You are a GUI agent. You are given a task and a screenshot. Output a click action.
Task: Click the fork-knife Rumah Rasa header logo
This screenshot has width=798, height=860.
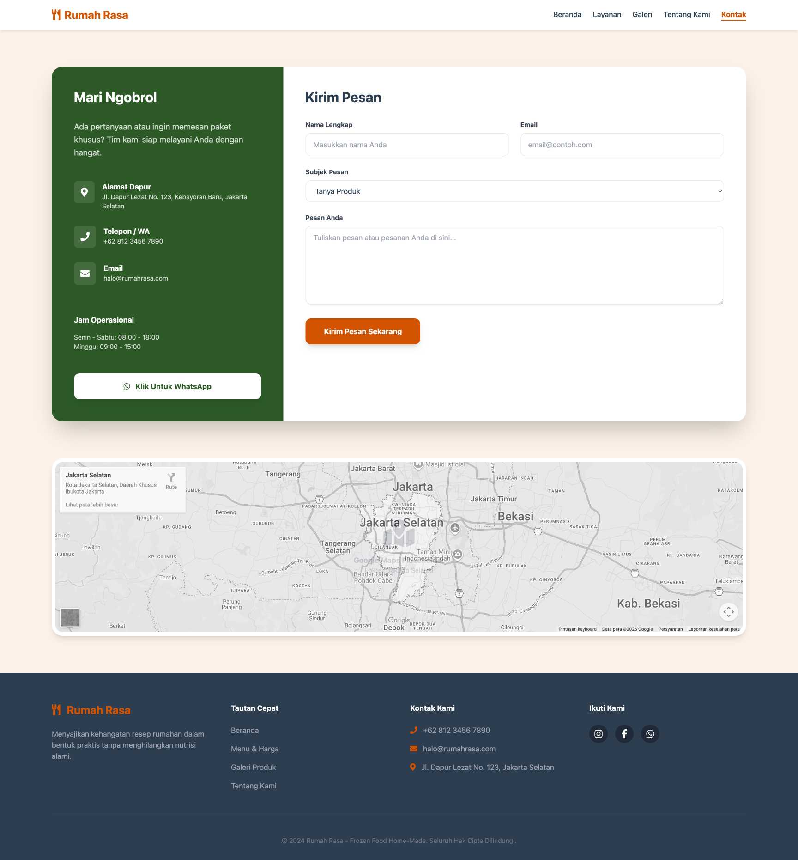(90, 15)
